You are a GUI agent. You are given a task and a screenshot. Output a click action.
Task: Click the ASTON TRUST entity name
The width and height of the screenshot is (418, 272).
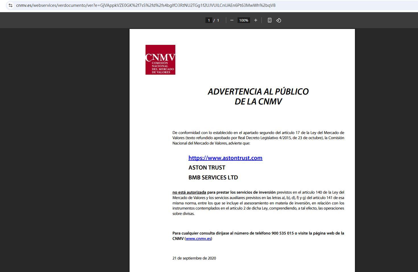coord(207,168)
